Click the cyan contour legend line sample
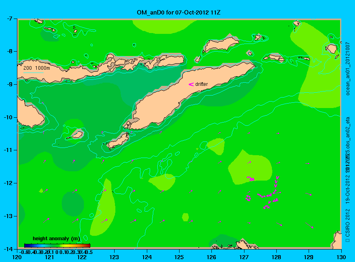The width and height of the screenshot is (355, 262). coord(33,73)
